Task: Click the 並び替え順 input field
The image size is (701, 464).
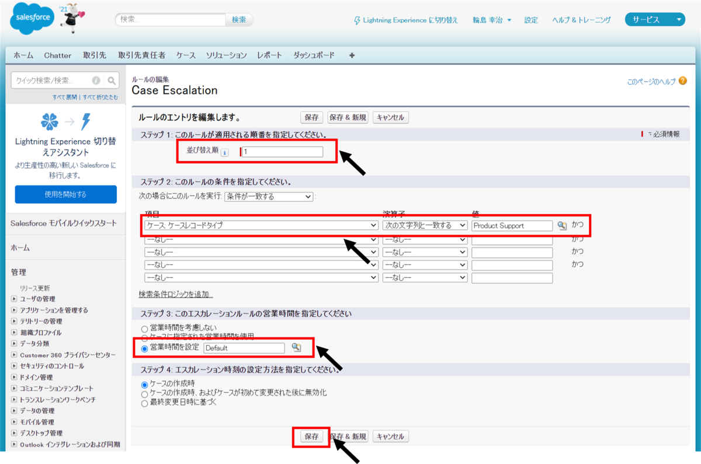Action: click(x=282, y=152)
